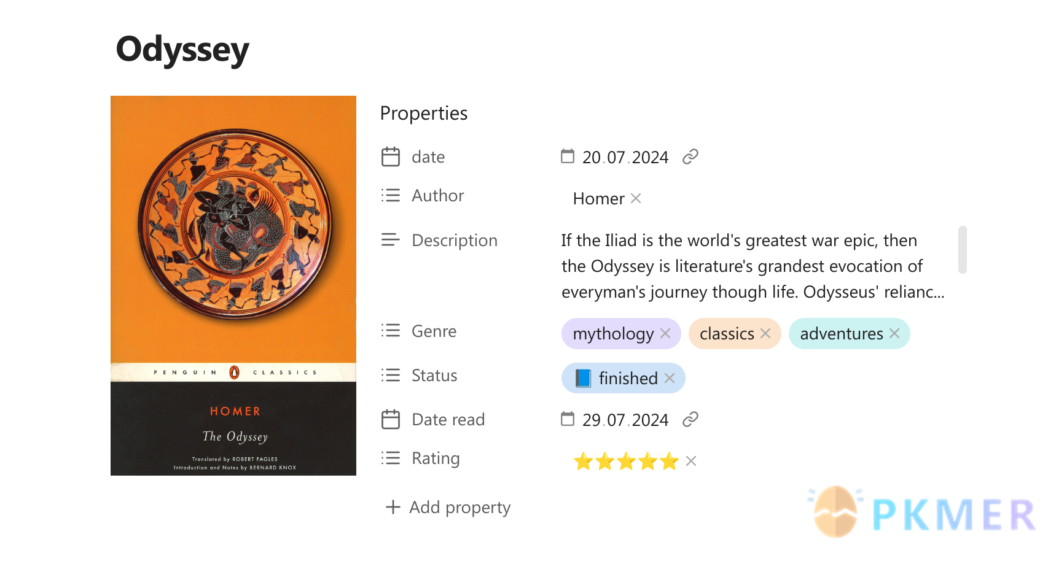The image size is (1056, 564).
Task: Click the Odyssey note title
Action: click(182, 50)
